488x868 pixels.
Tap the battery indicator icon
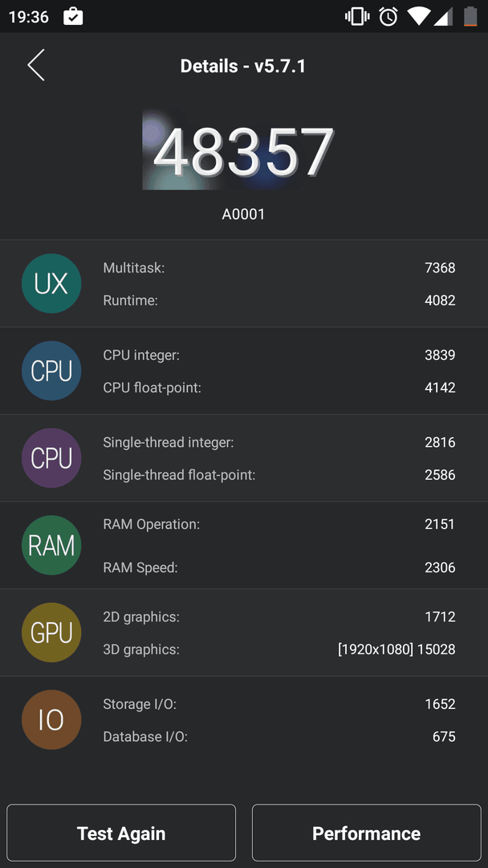tap(470, 17)
